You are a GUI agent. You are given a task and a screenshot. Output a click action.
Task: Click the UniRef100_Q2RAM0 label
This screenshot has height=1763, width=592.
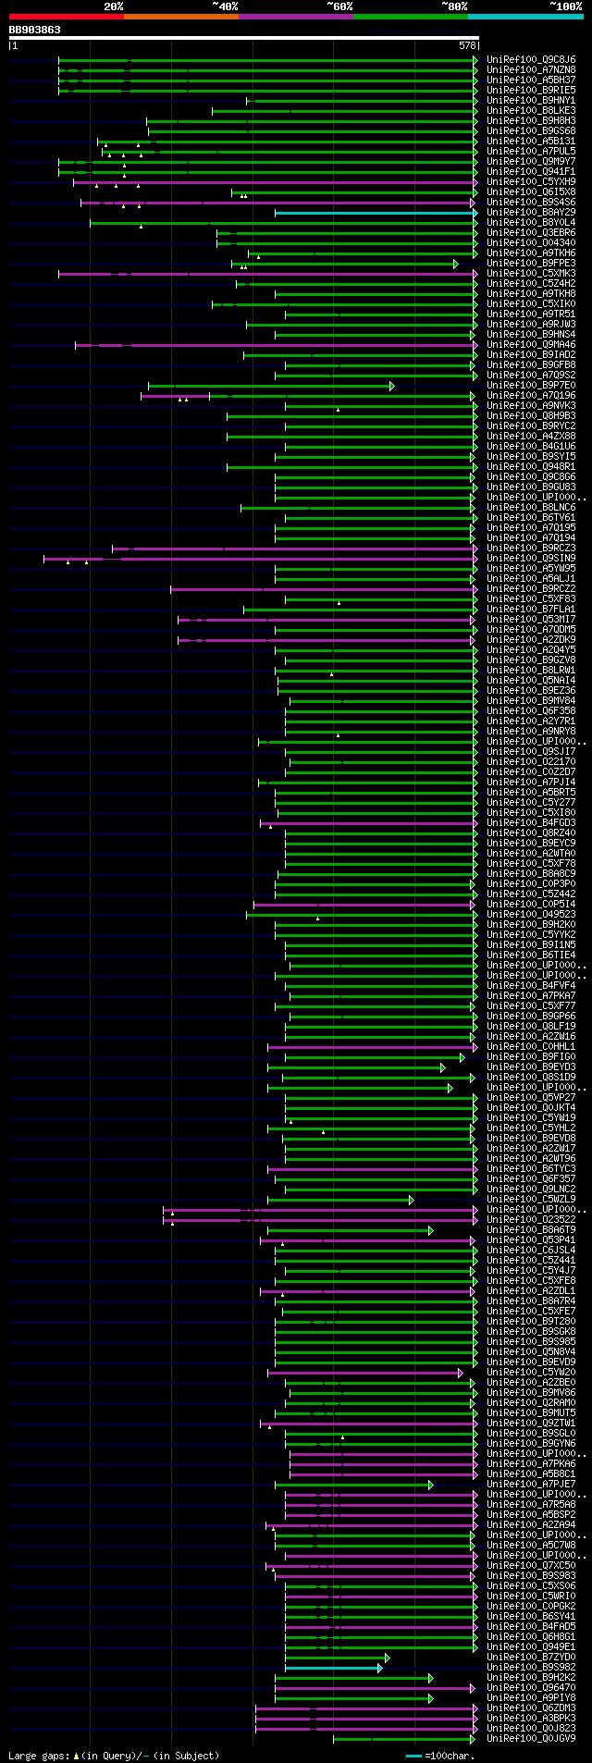point(531,1403)
